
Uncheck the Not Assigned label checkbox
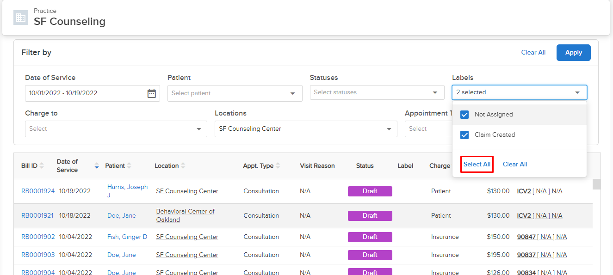[464, 115]
